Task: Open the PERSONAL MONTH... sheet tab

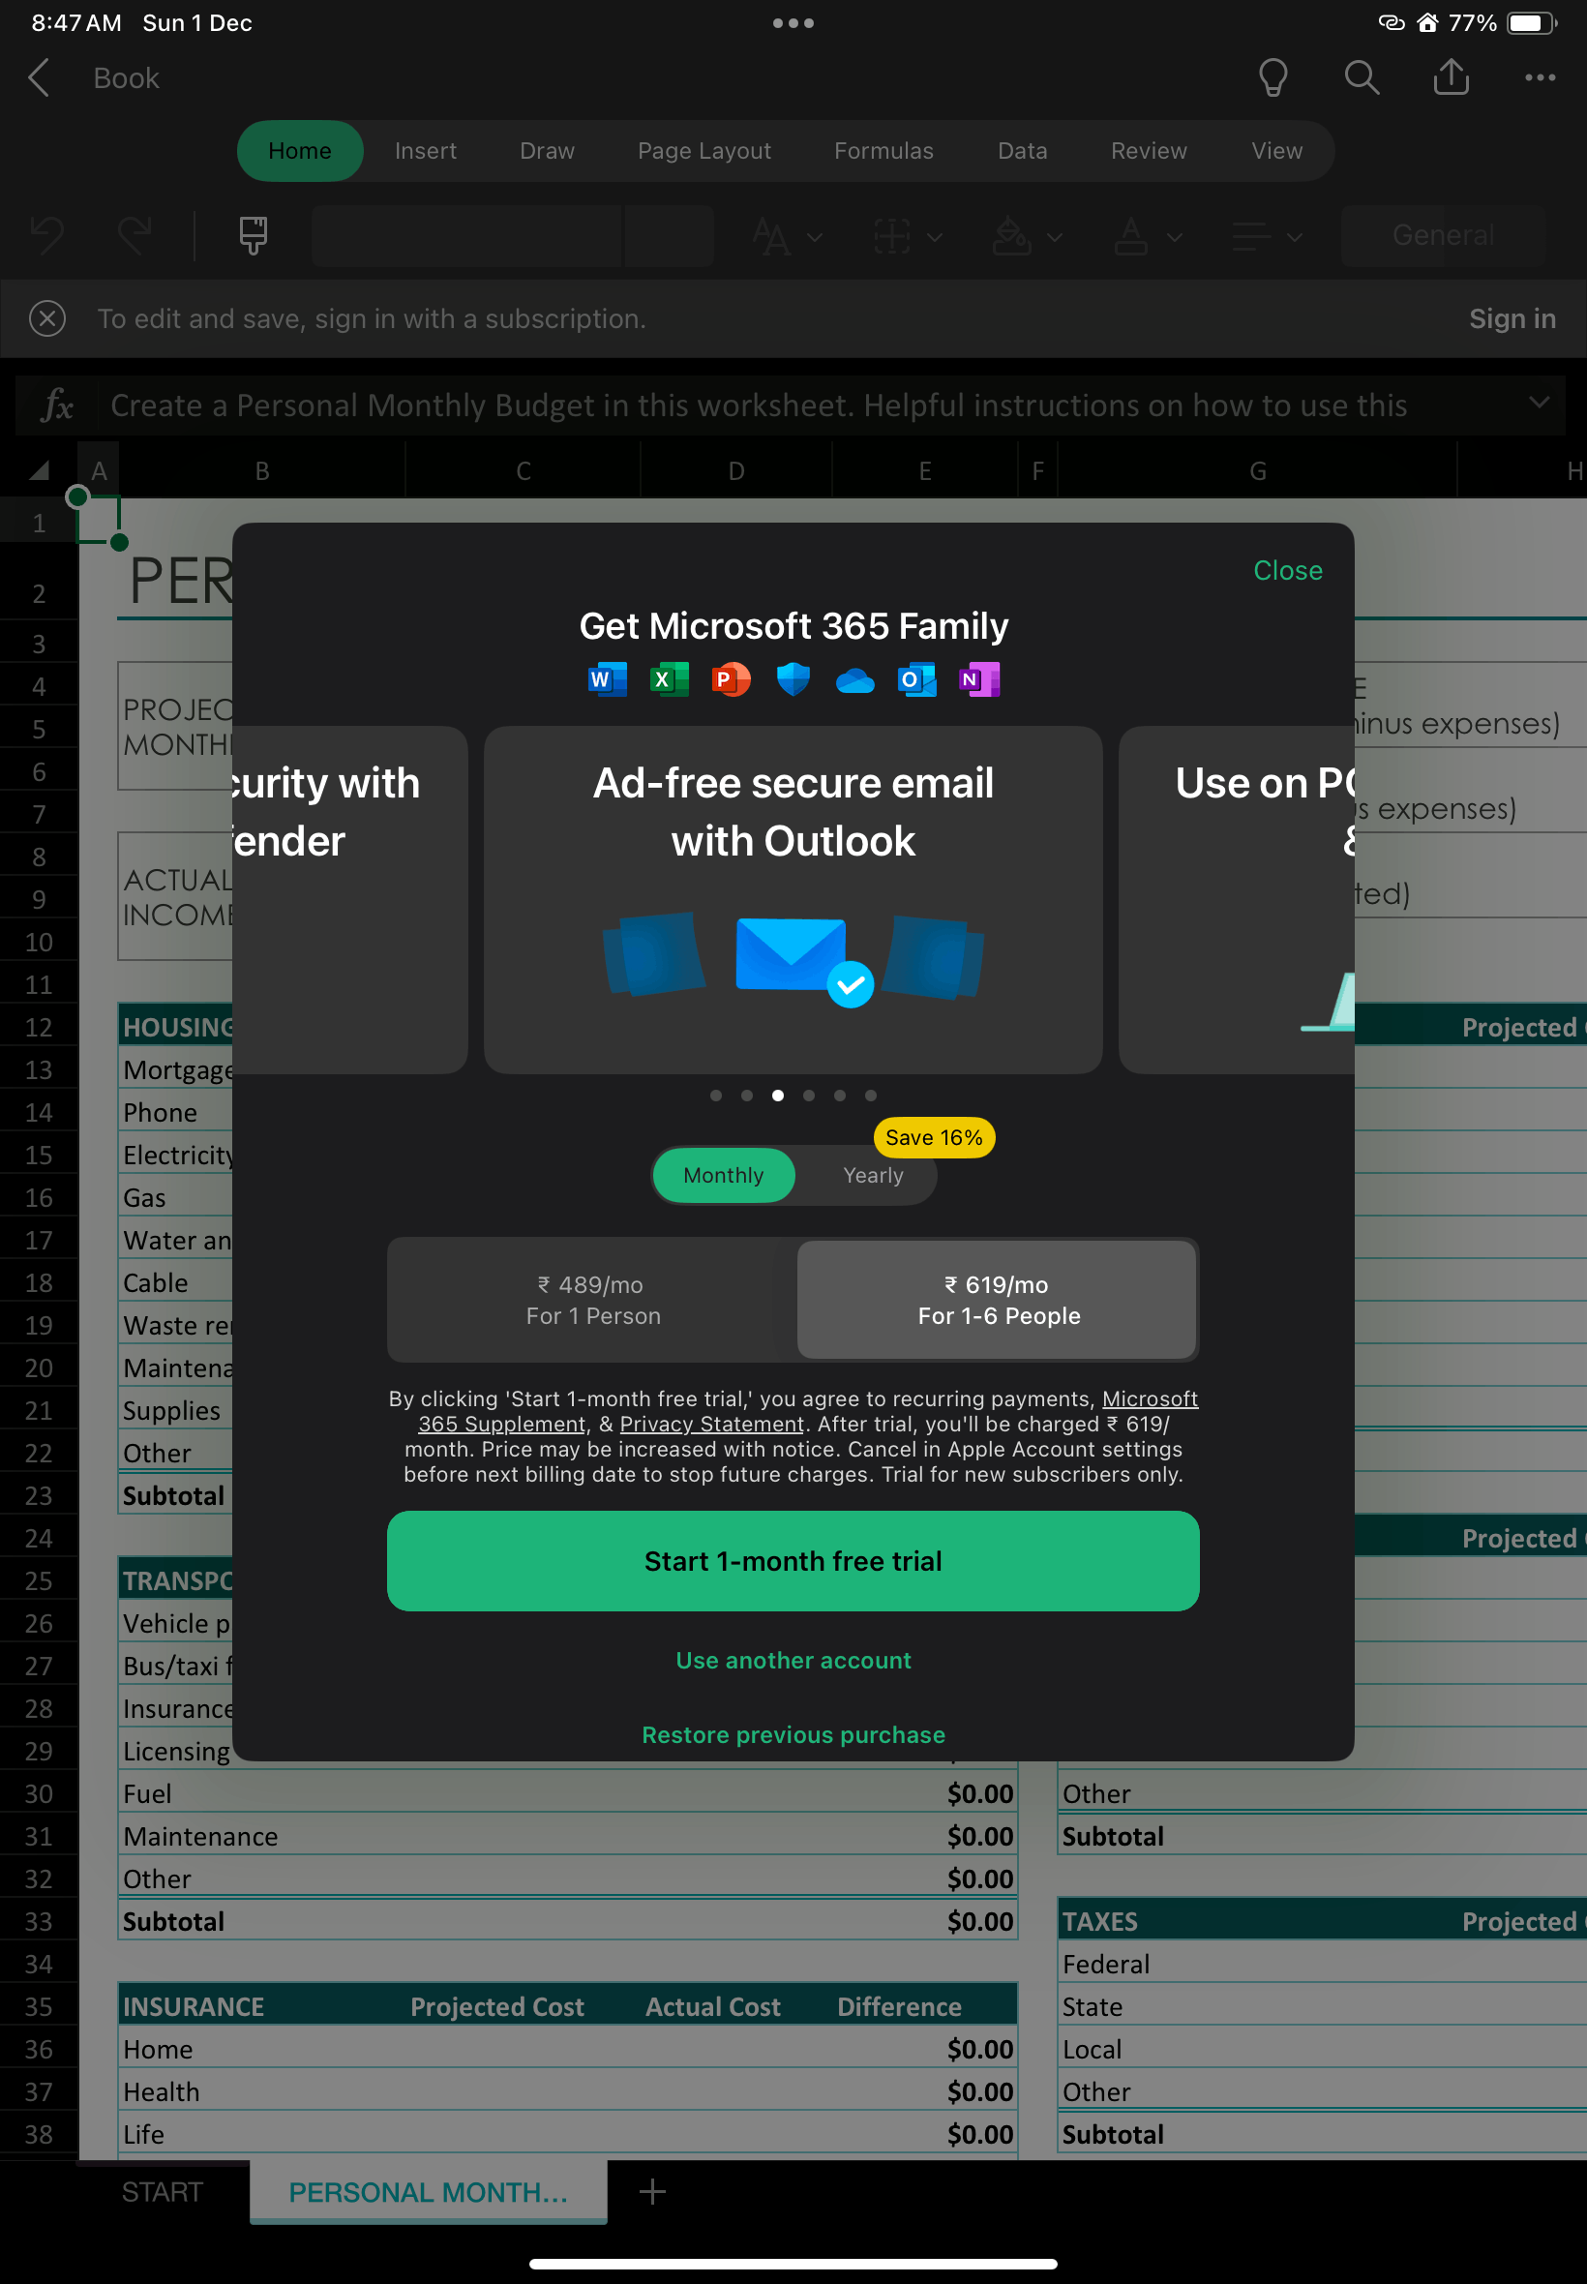Action: pyautogui.click(x=429, y=2191)
